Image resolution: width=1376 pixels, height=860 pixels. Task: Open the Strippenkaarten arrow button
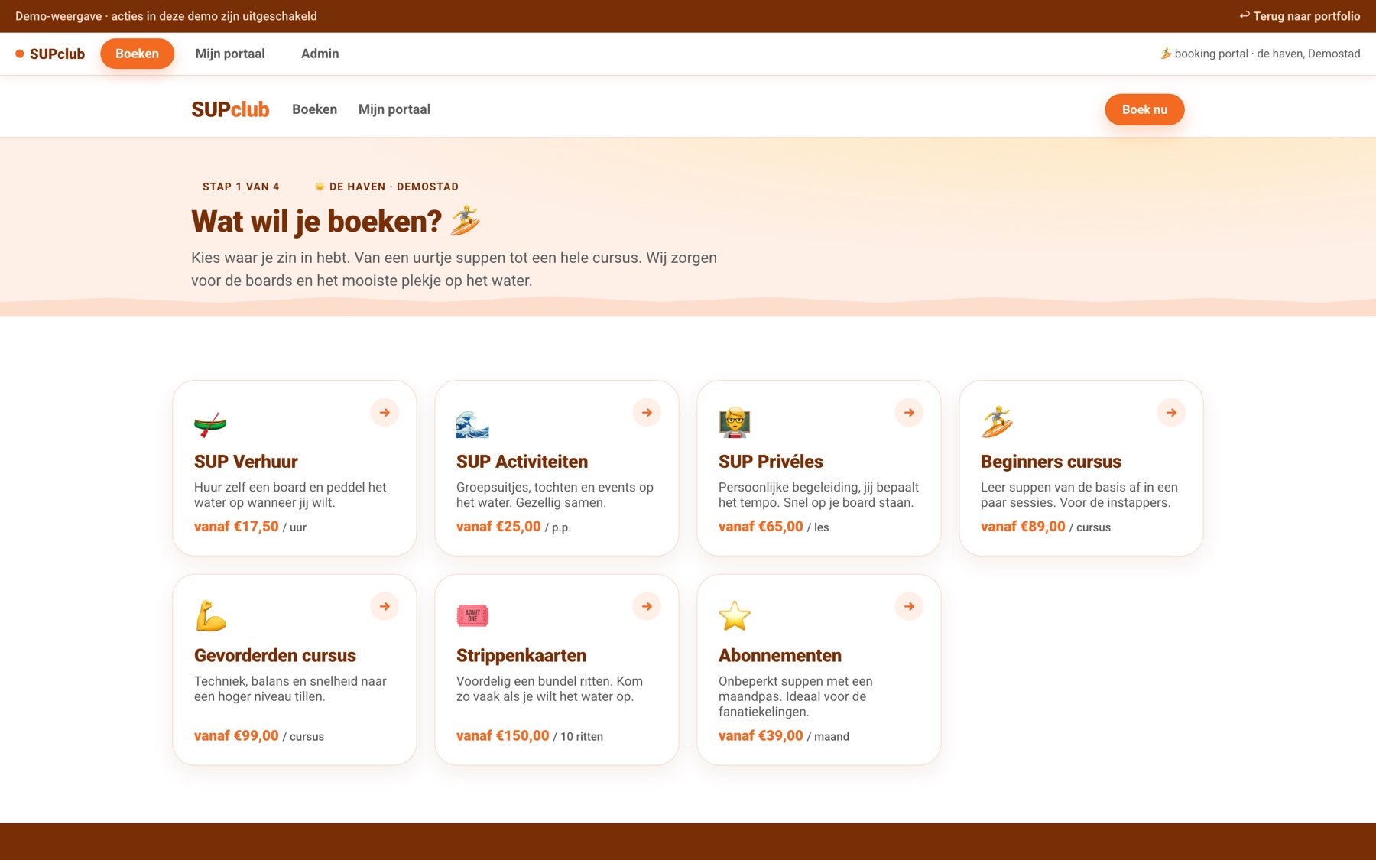(647, 607)
